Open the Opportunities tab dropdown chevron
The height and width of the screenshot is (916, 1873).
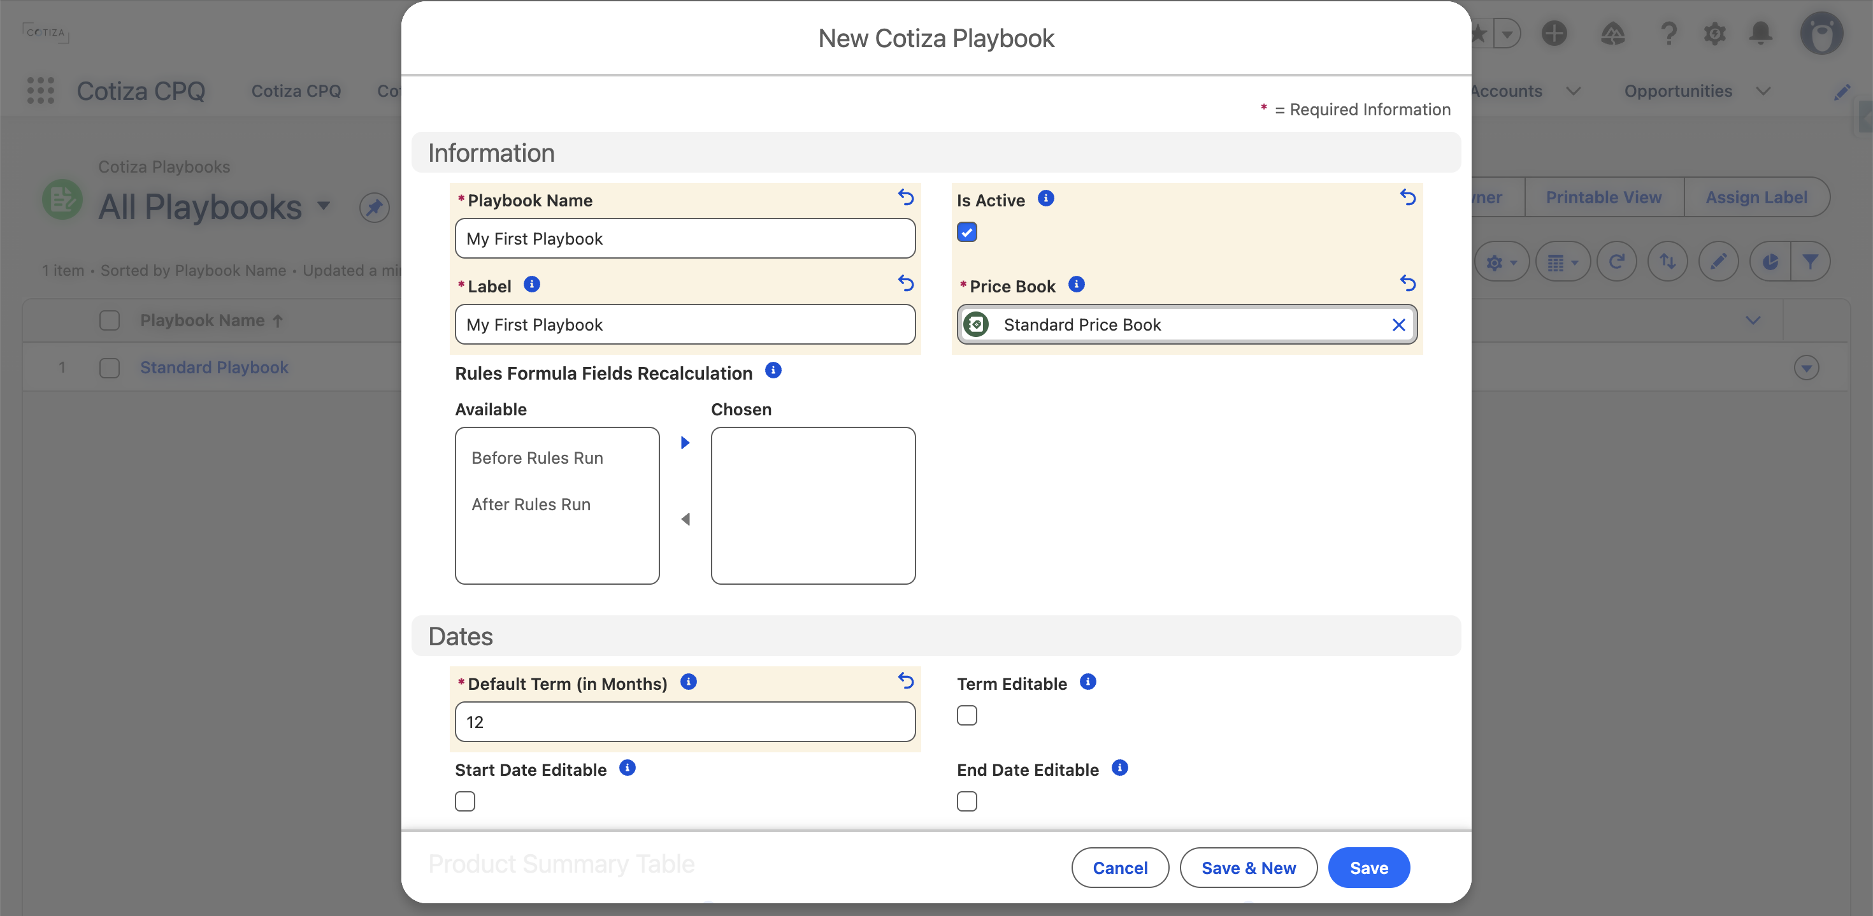pyautogui.click(x=1763, y=91)
